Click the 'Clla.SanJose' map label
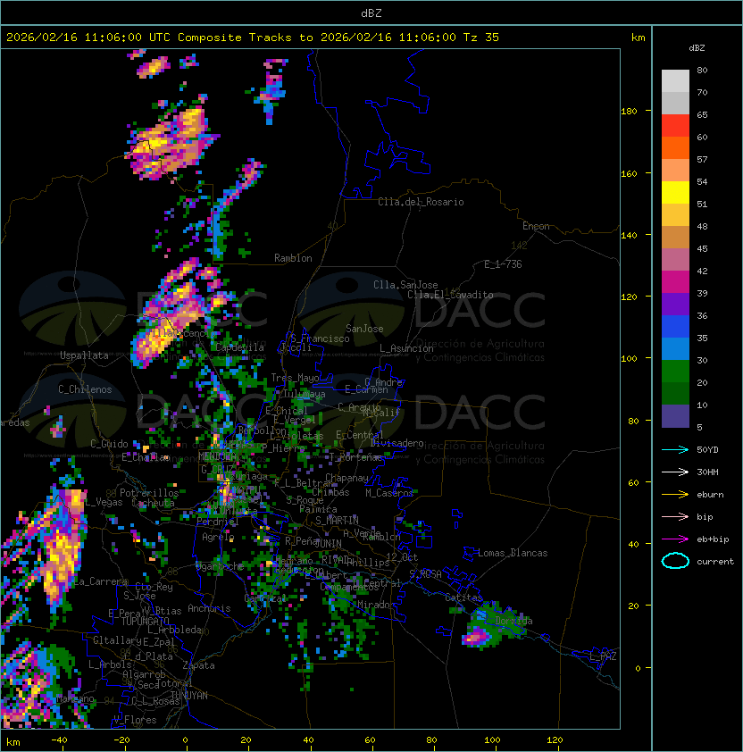The width and height of the screenshot is (743, 752). tap(405, 285)
